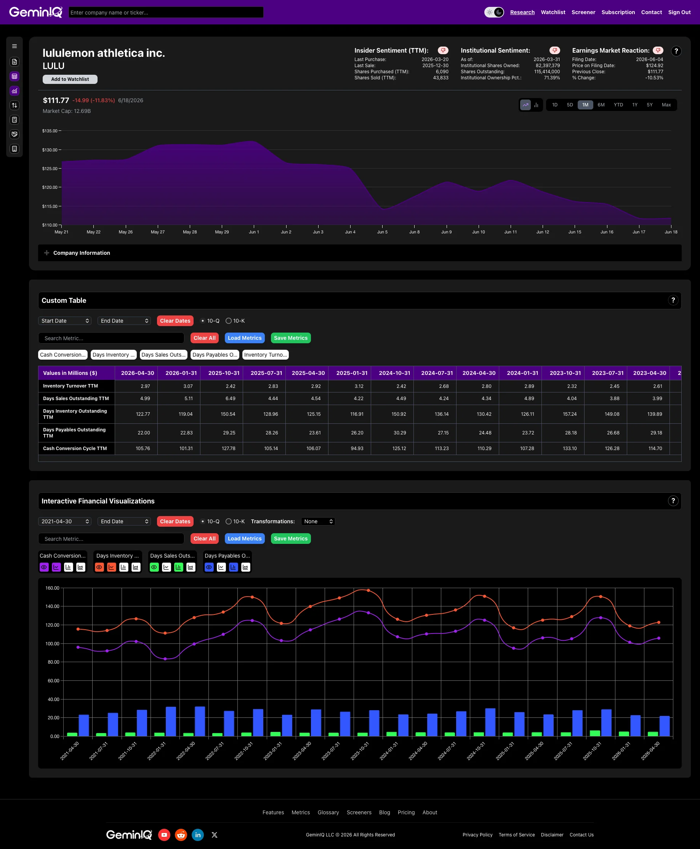This screenshot has width=700, height=849.
Task: Open Transformations None dropdown
Action: pyautogui.click(x=318, y=521)
